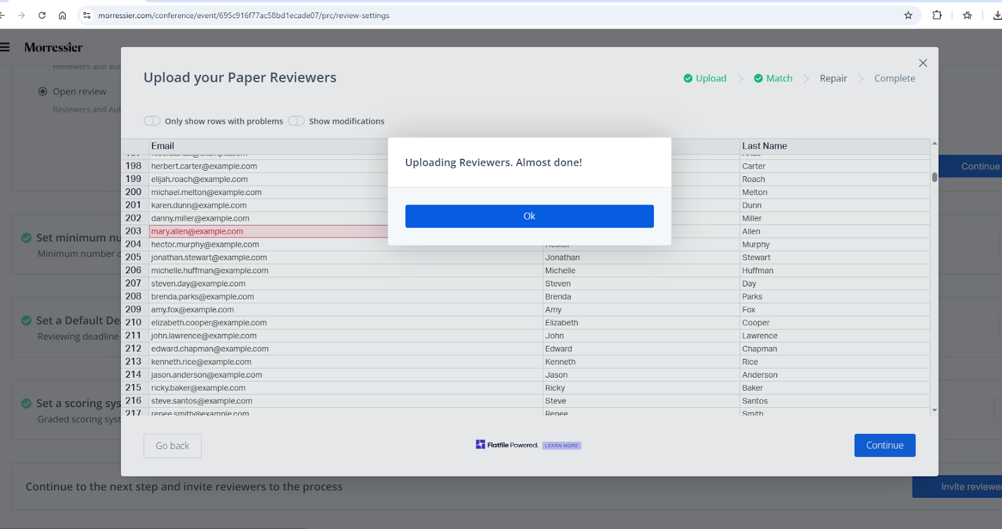Click the Flatfile logo icon
Image resolution: width=1002 pixels, height=529 pixels.
pos(480,445)
